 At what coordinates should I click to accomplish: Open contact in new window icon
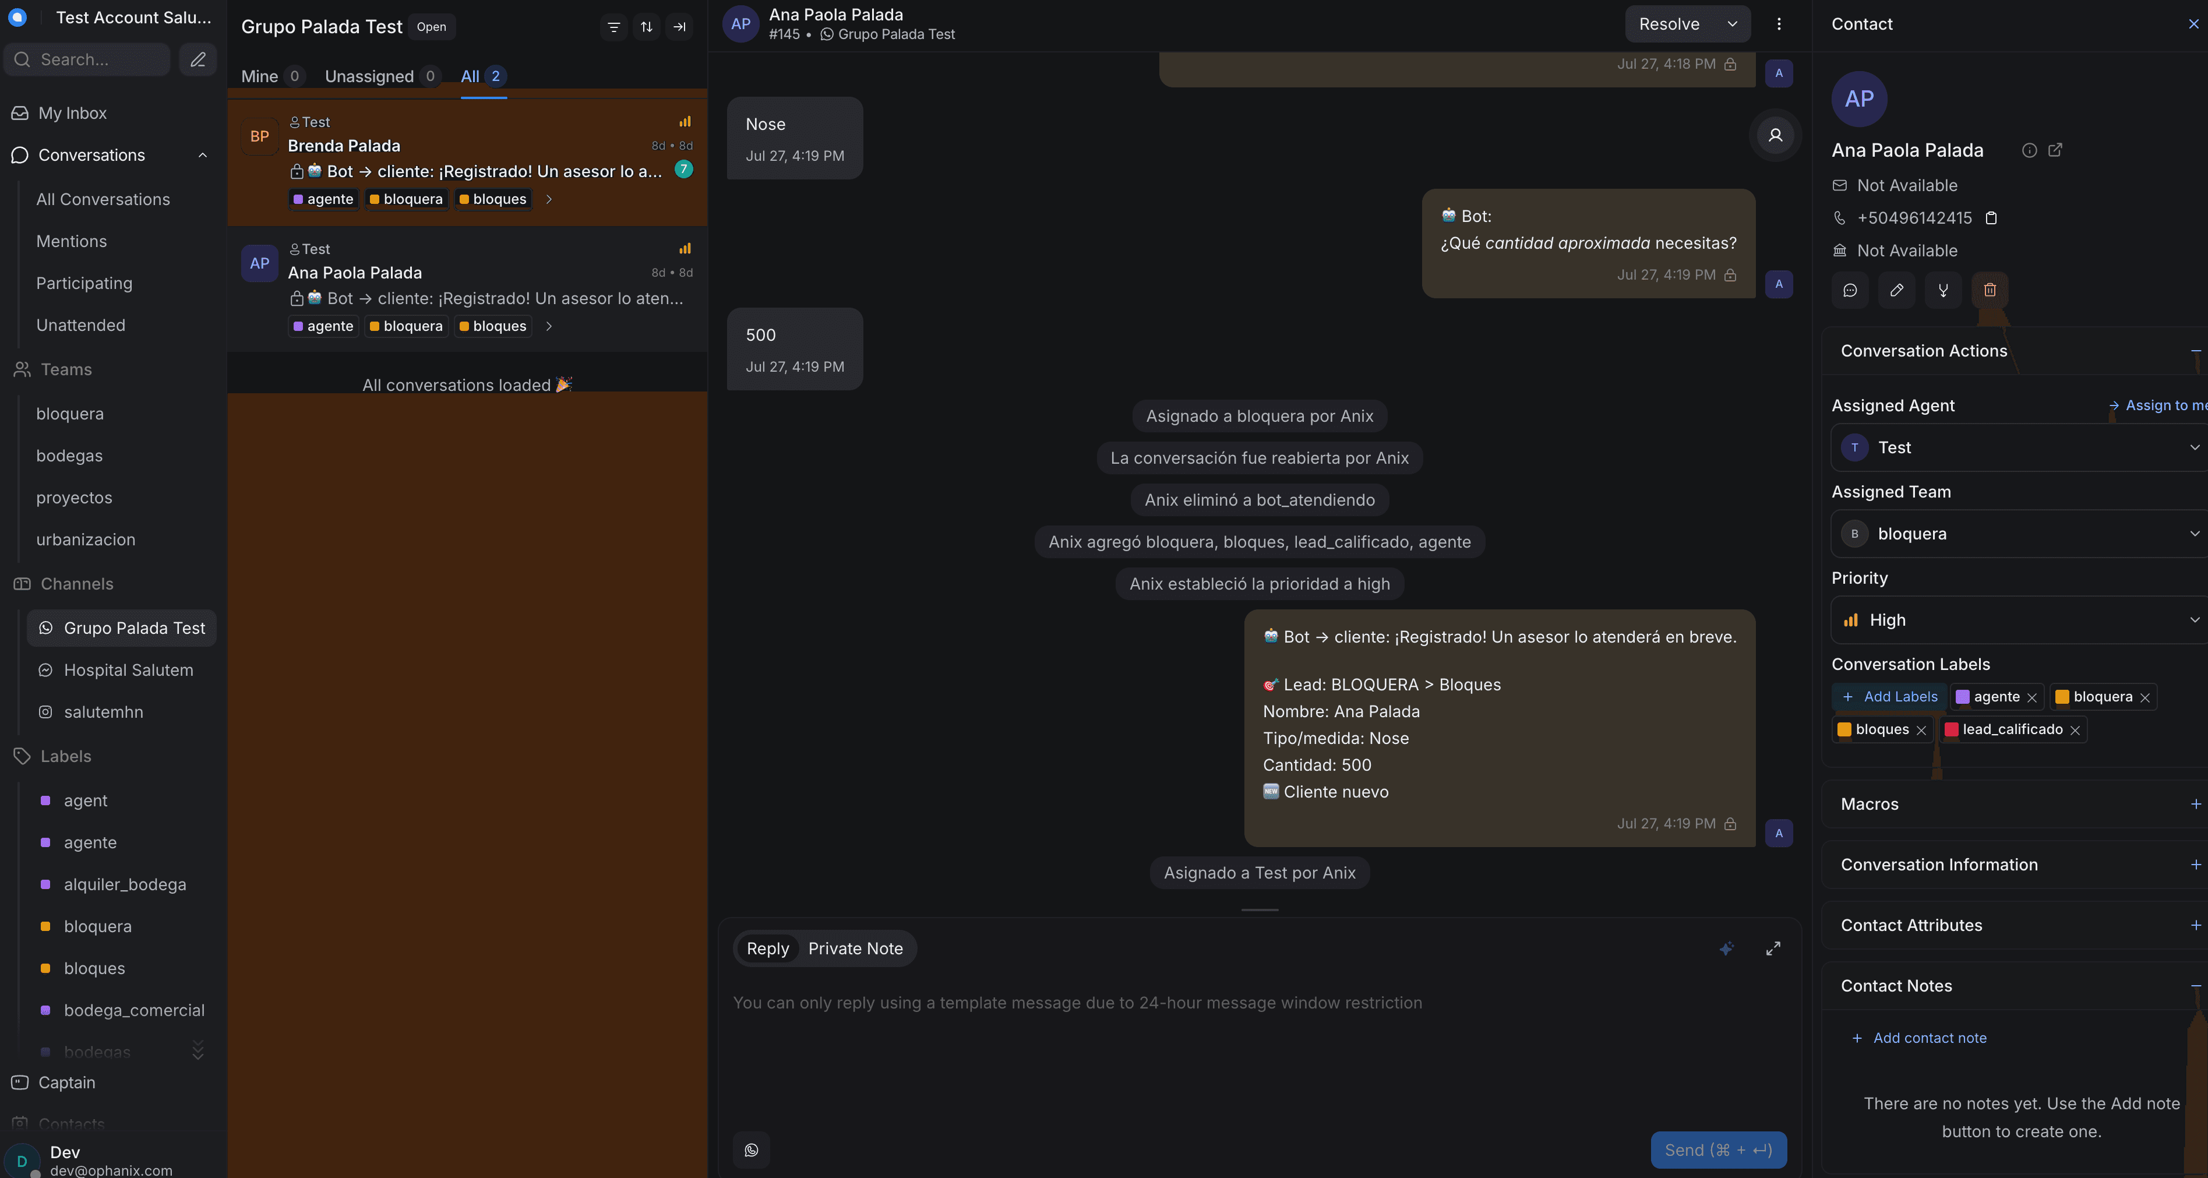2055,150
